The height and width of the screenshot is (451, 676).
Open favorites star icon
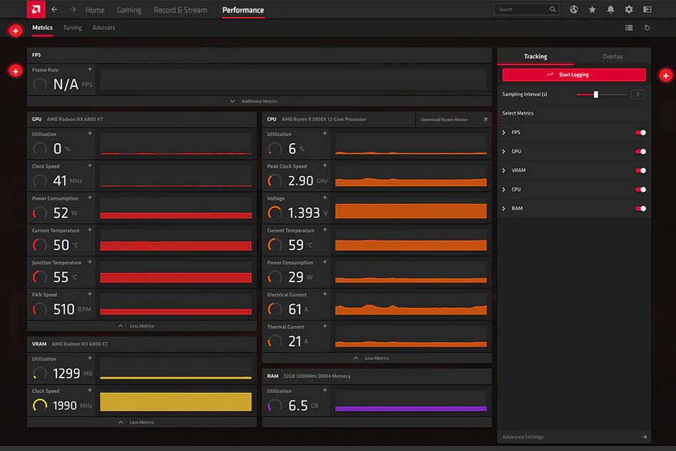(x=593, y=9)
